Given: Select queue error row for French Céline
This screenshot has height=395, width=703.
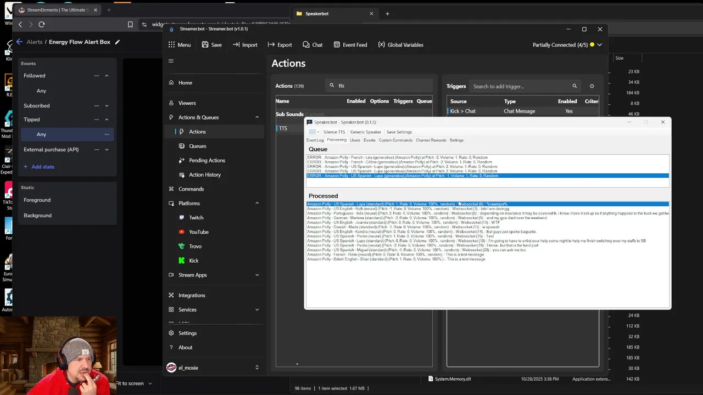Looking at the screenshot, I should tap(488, 162).
